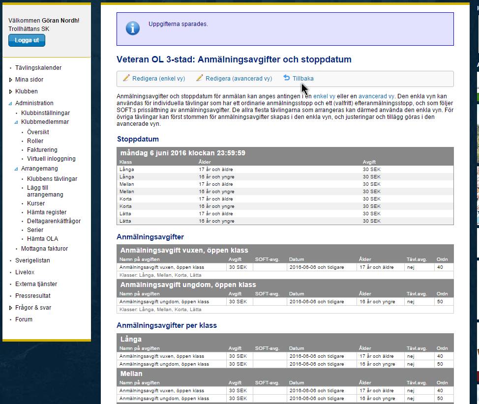Open Hämta OLA
The height and width of the screenshot is (404, 479).
(42, 239)
